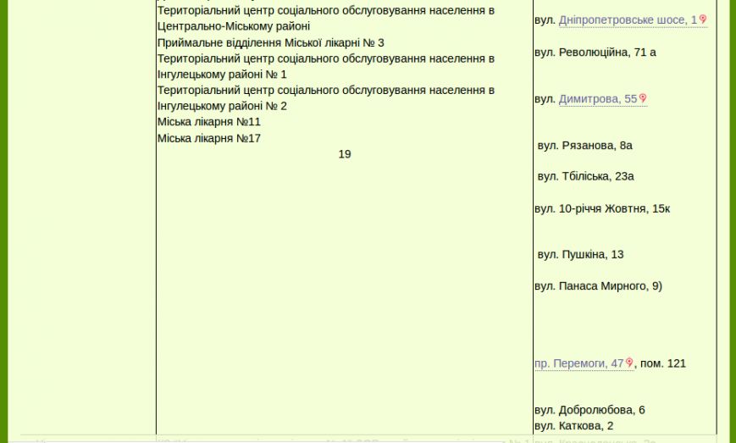Select the text вул. Тбіліська, 23а
Image resolution: width=736 pixels, height=443 pixels.
pos(586,176)
